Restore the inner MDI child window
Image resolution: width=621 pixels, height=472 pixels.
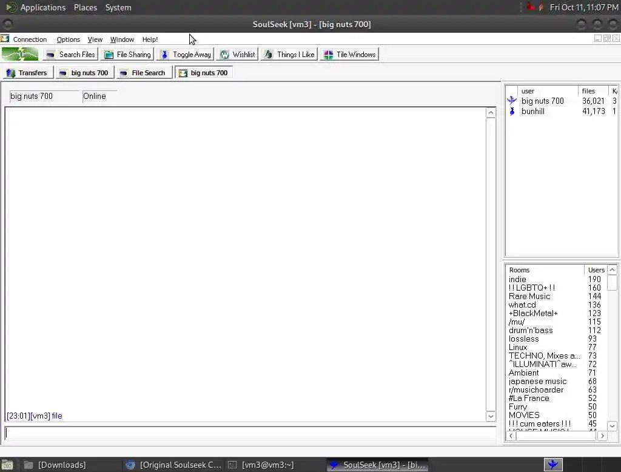[606, 38]
